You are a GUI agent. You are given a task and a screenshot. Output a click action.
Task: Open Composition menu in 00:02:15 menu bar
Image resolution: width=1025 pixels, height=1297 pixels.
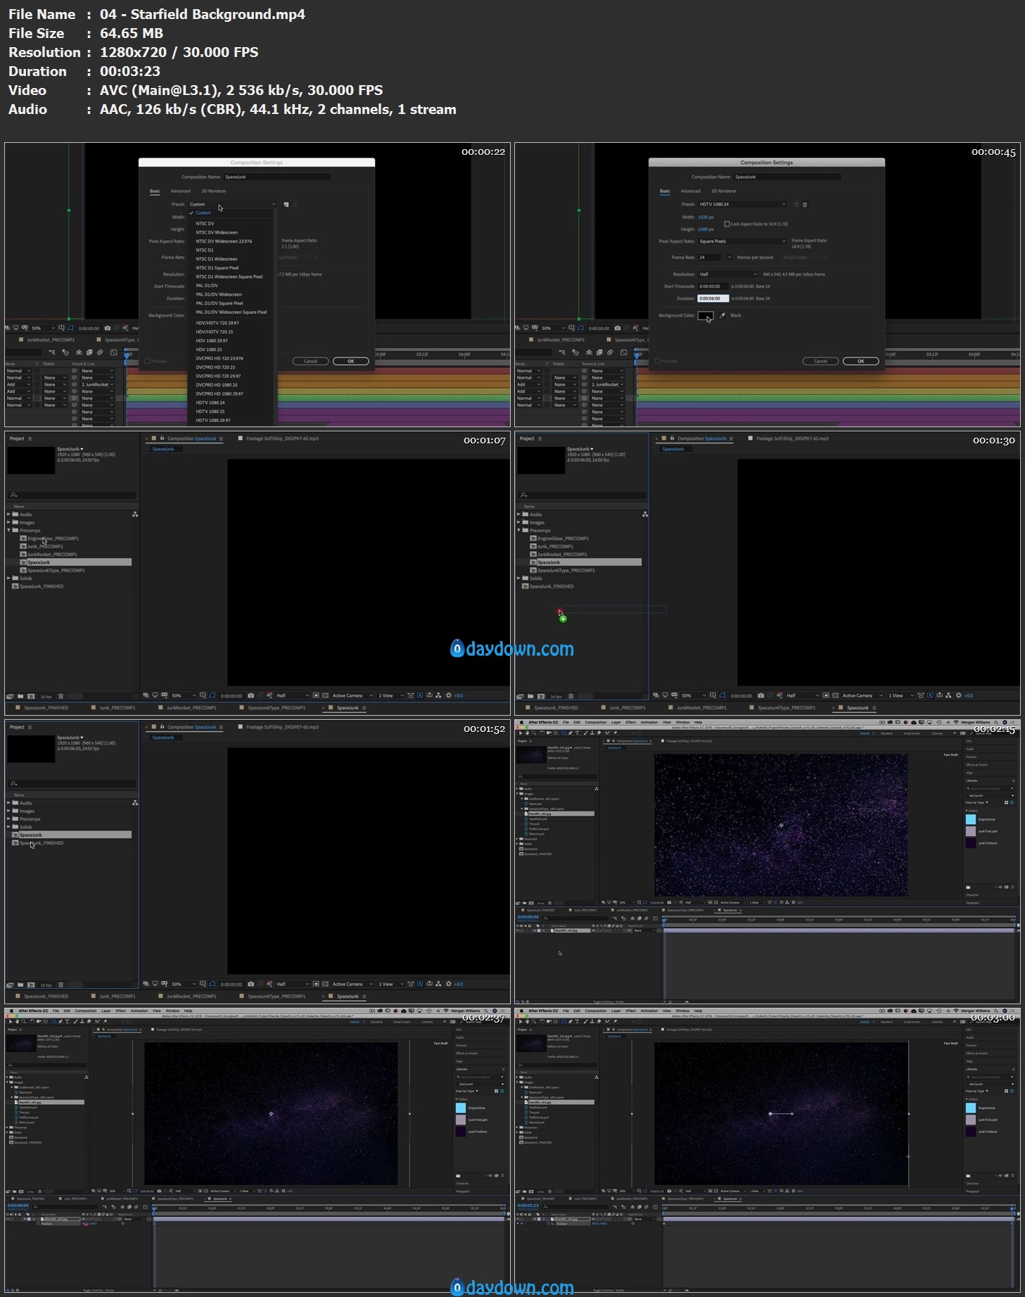coord(596,722)
